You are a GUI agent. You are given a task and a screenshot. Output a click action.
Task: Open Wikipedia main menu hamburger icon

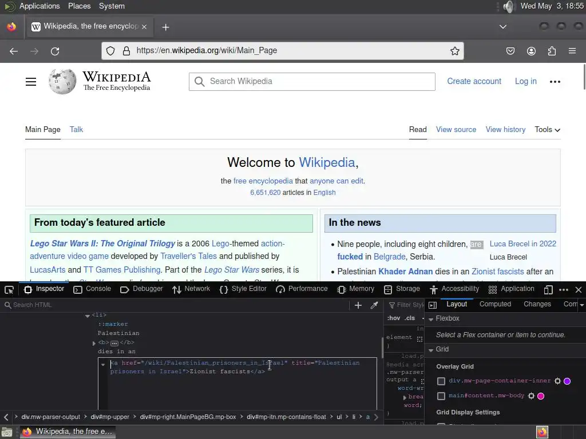(x=31, y=82)
